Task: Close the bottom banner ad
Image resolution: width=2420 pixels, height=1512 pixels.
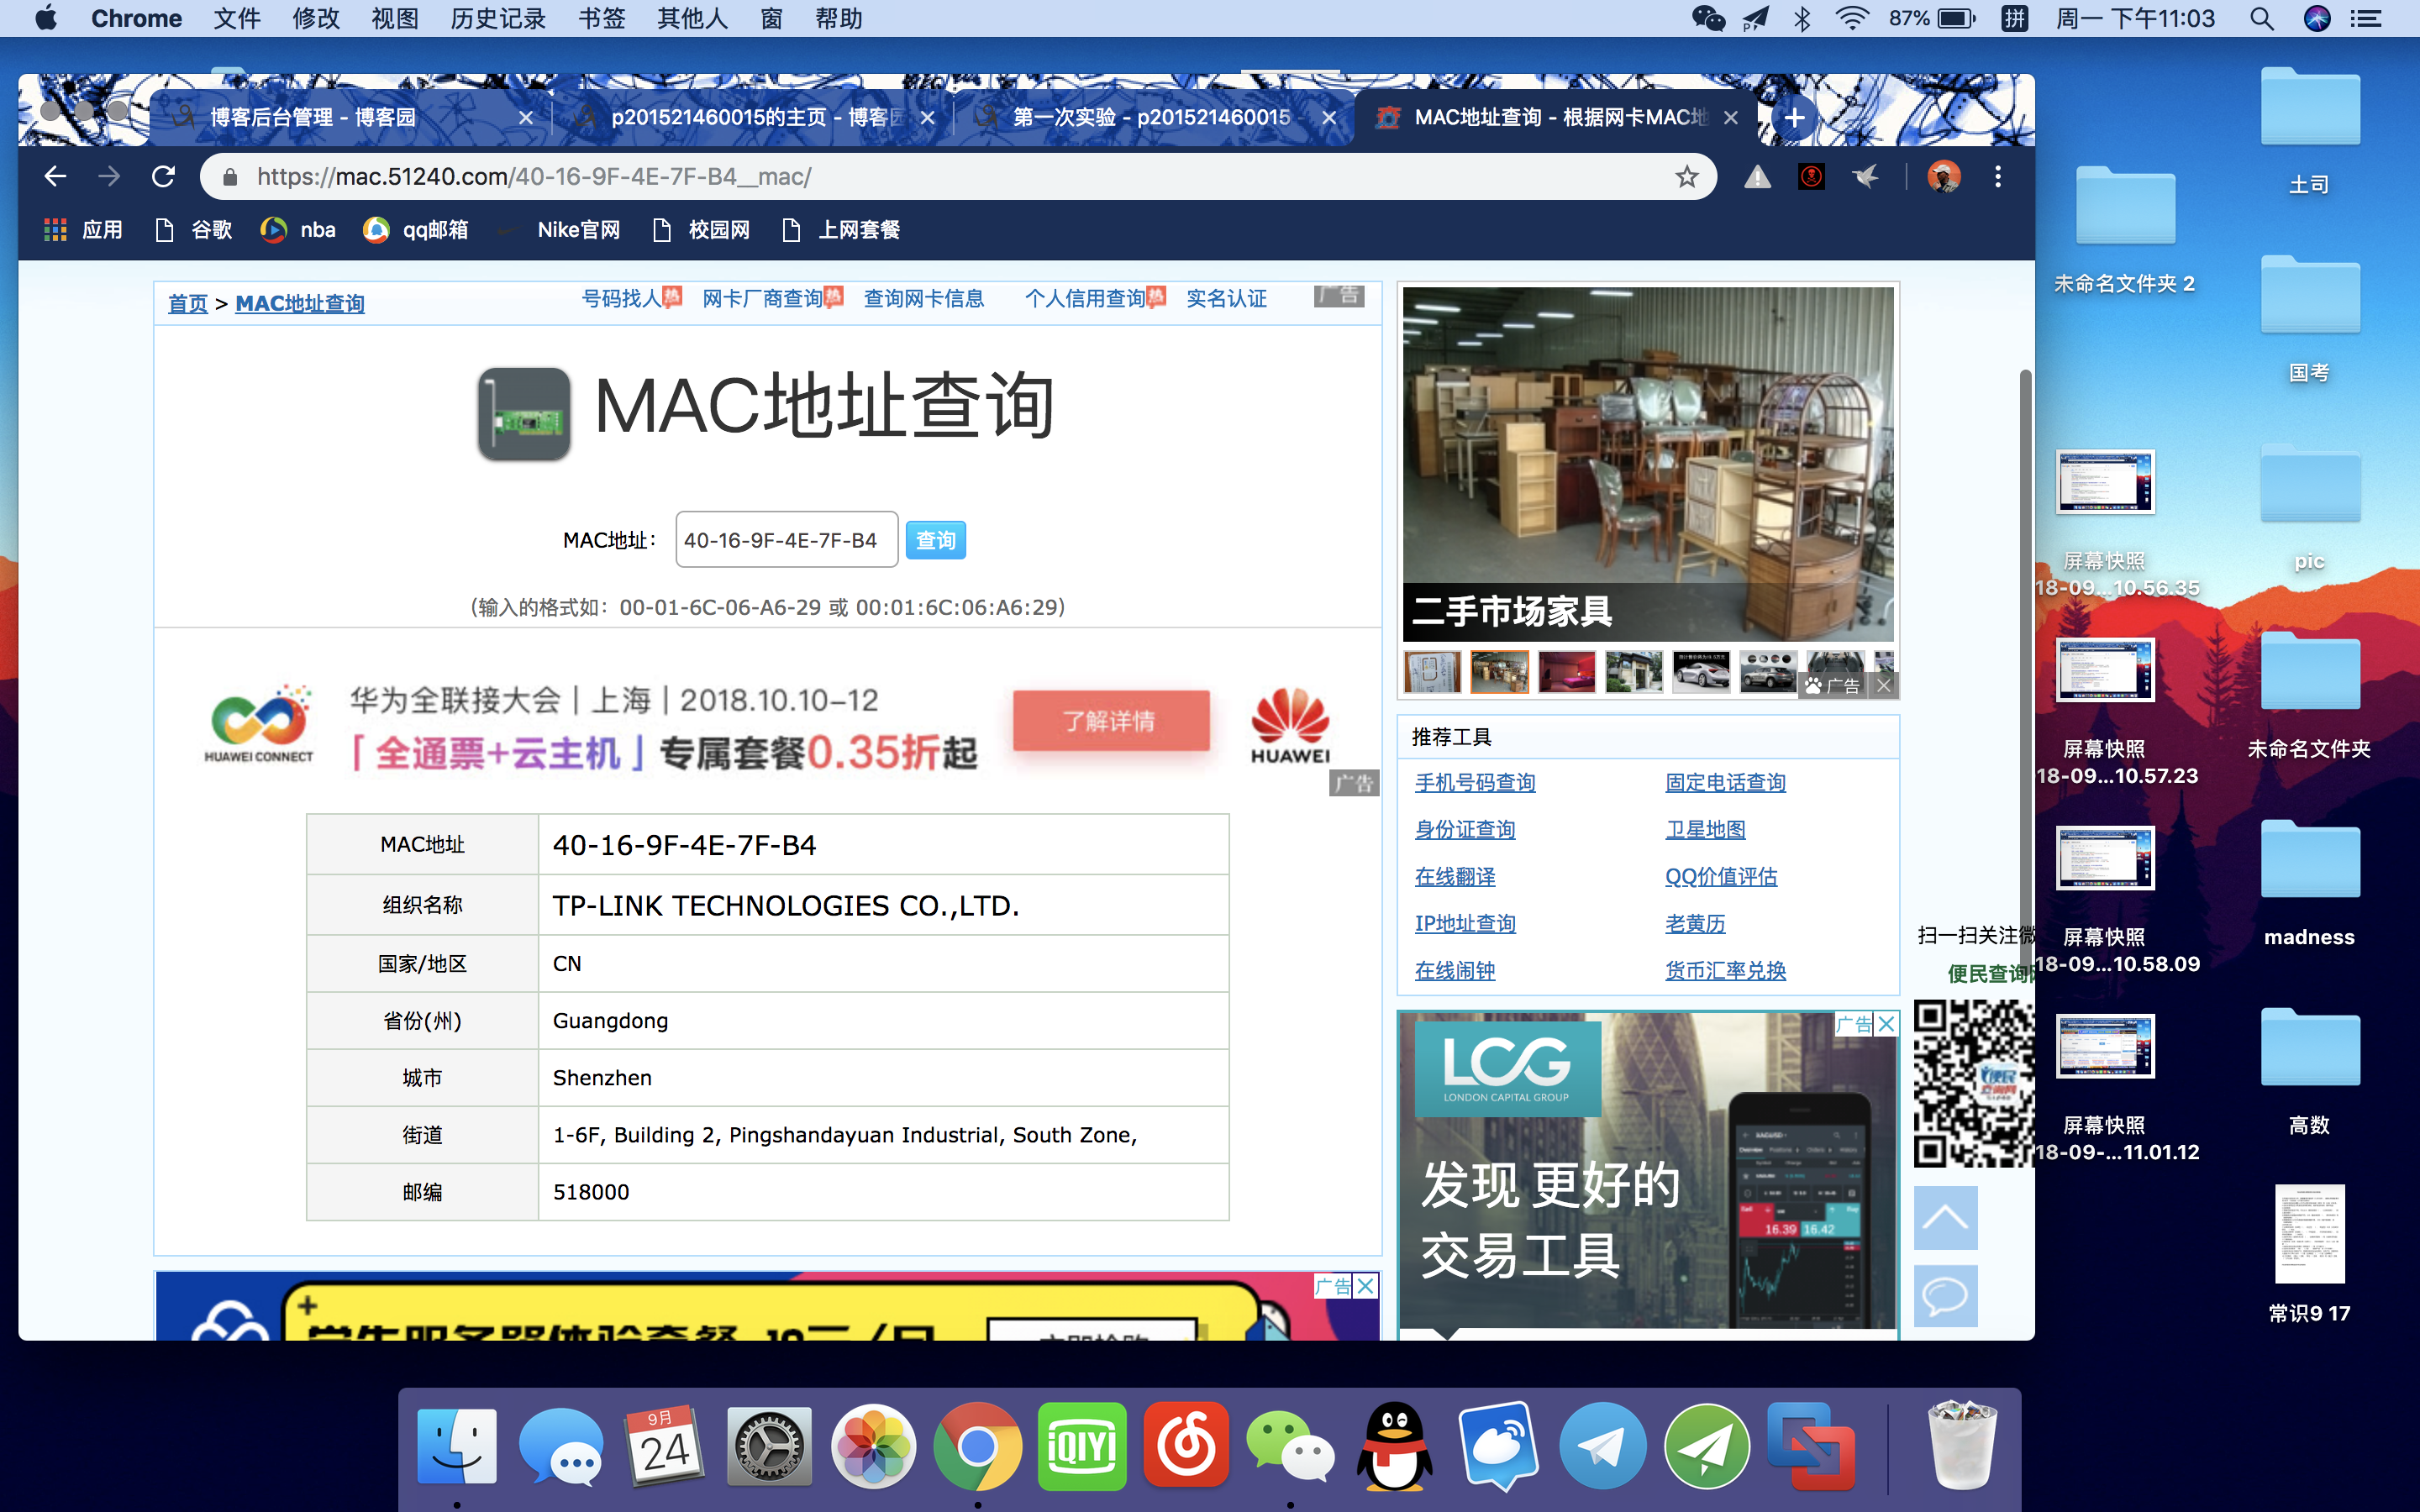Action: coord(1365,1285)
